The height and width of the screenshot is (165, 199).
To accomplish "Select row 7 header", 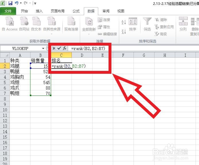I will tap(5, 93).
